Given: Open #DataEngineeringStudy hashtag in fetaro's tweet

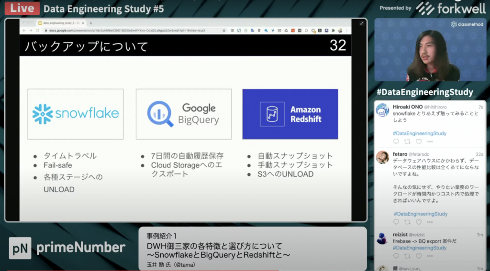Looking at the screenshot, I should 420,214.
